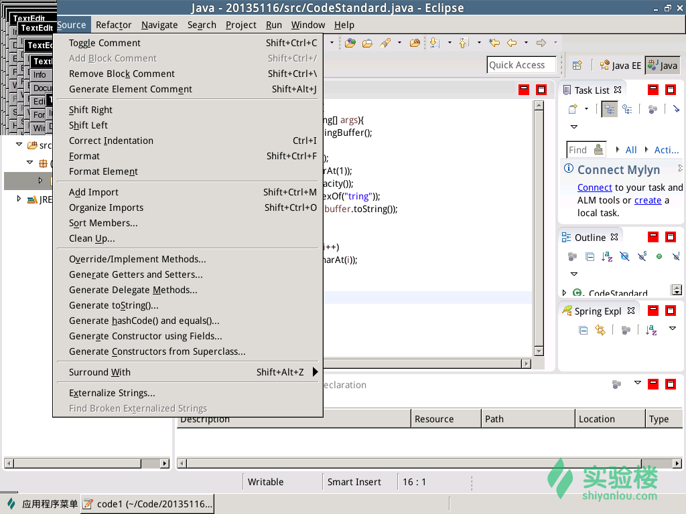Toggle Focus on Active Task in Outline
This screenshot has height=514, width=686.
[x=572, y=256]
